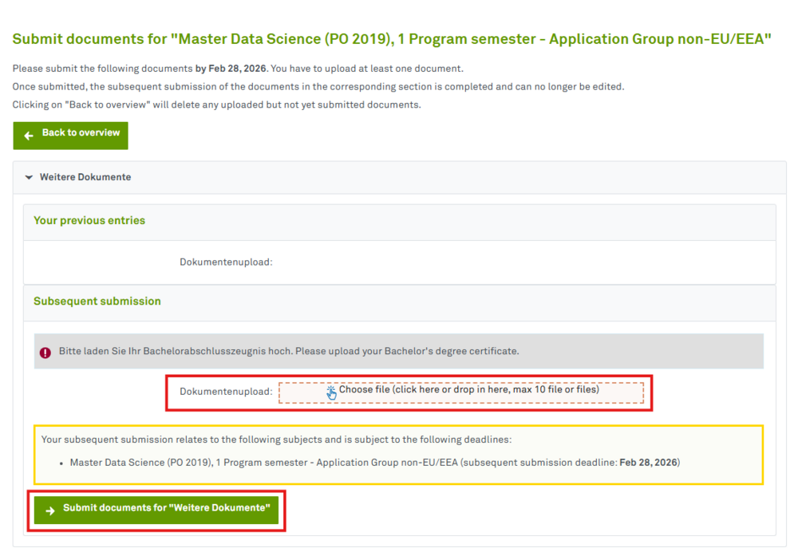The width and height of the screenshot is (798, 552).
Task: Click the upload hand icon before Choose file
Action: [332, 392]
